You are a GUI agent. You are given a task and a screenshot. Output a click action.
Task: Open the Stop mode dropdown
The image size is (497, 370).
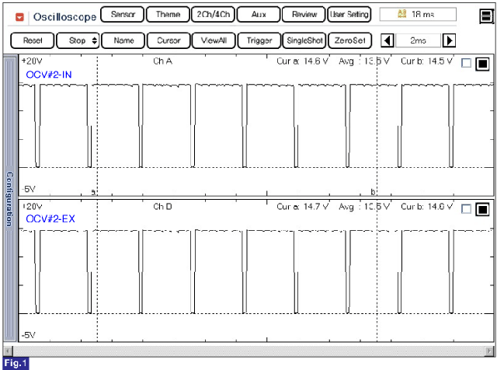point(78,40)
